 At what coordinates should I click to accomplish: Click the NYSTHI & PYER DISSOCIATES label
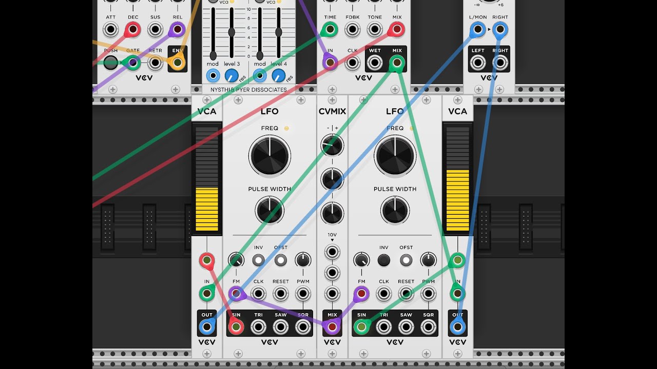249,90
